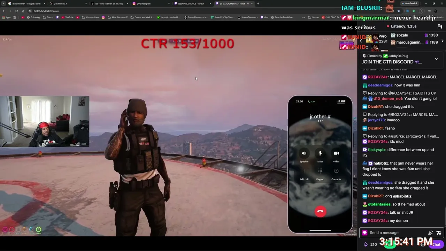Toggle Mute on the phone call
The width and height of the screenshot is (446, 251).
(x=320, y=153)
